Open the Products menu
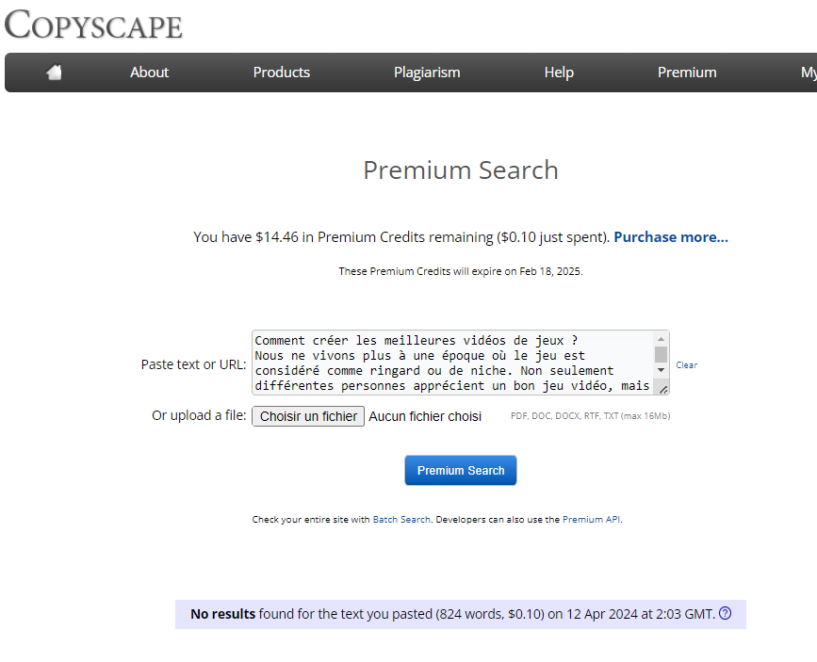 click(282, 73)
